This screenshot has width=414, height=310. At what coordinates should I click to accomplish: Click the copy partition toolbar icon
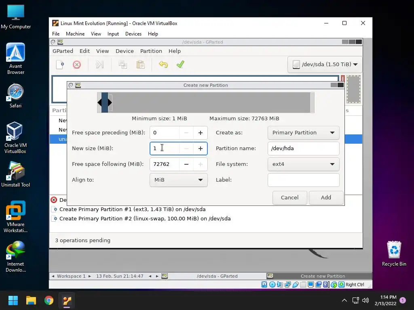click(123, 65)
